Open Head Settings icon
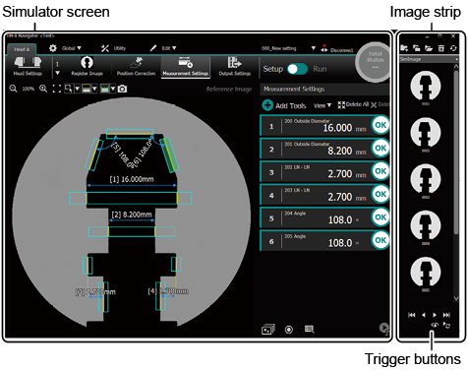The image size is (468, 371). coord(28,66)
